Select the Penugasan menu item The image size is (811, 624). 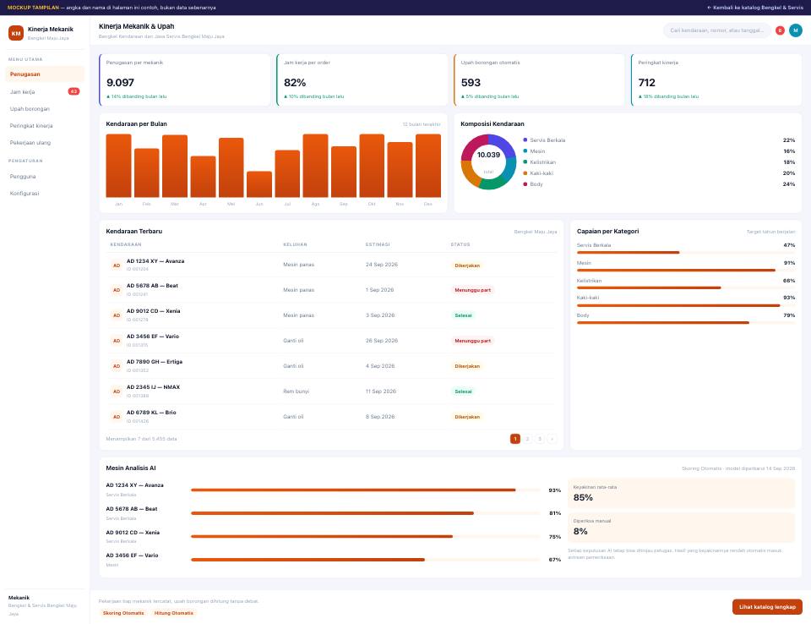45,74
